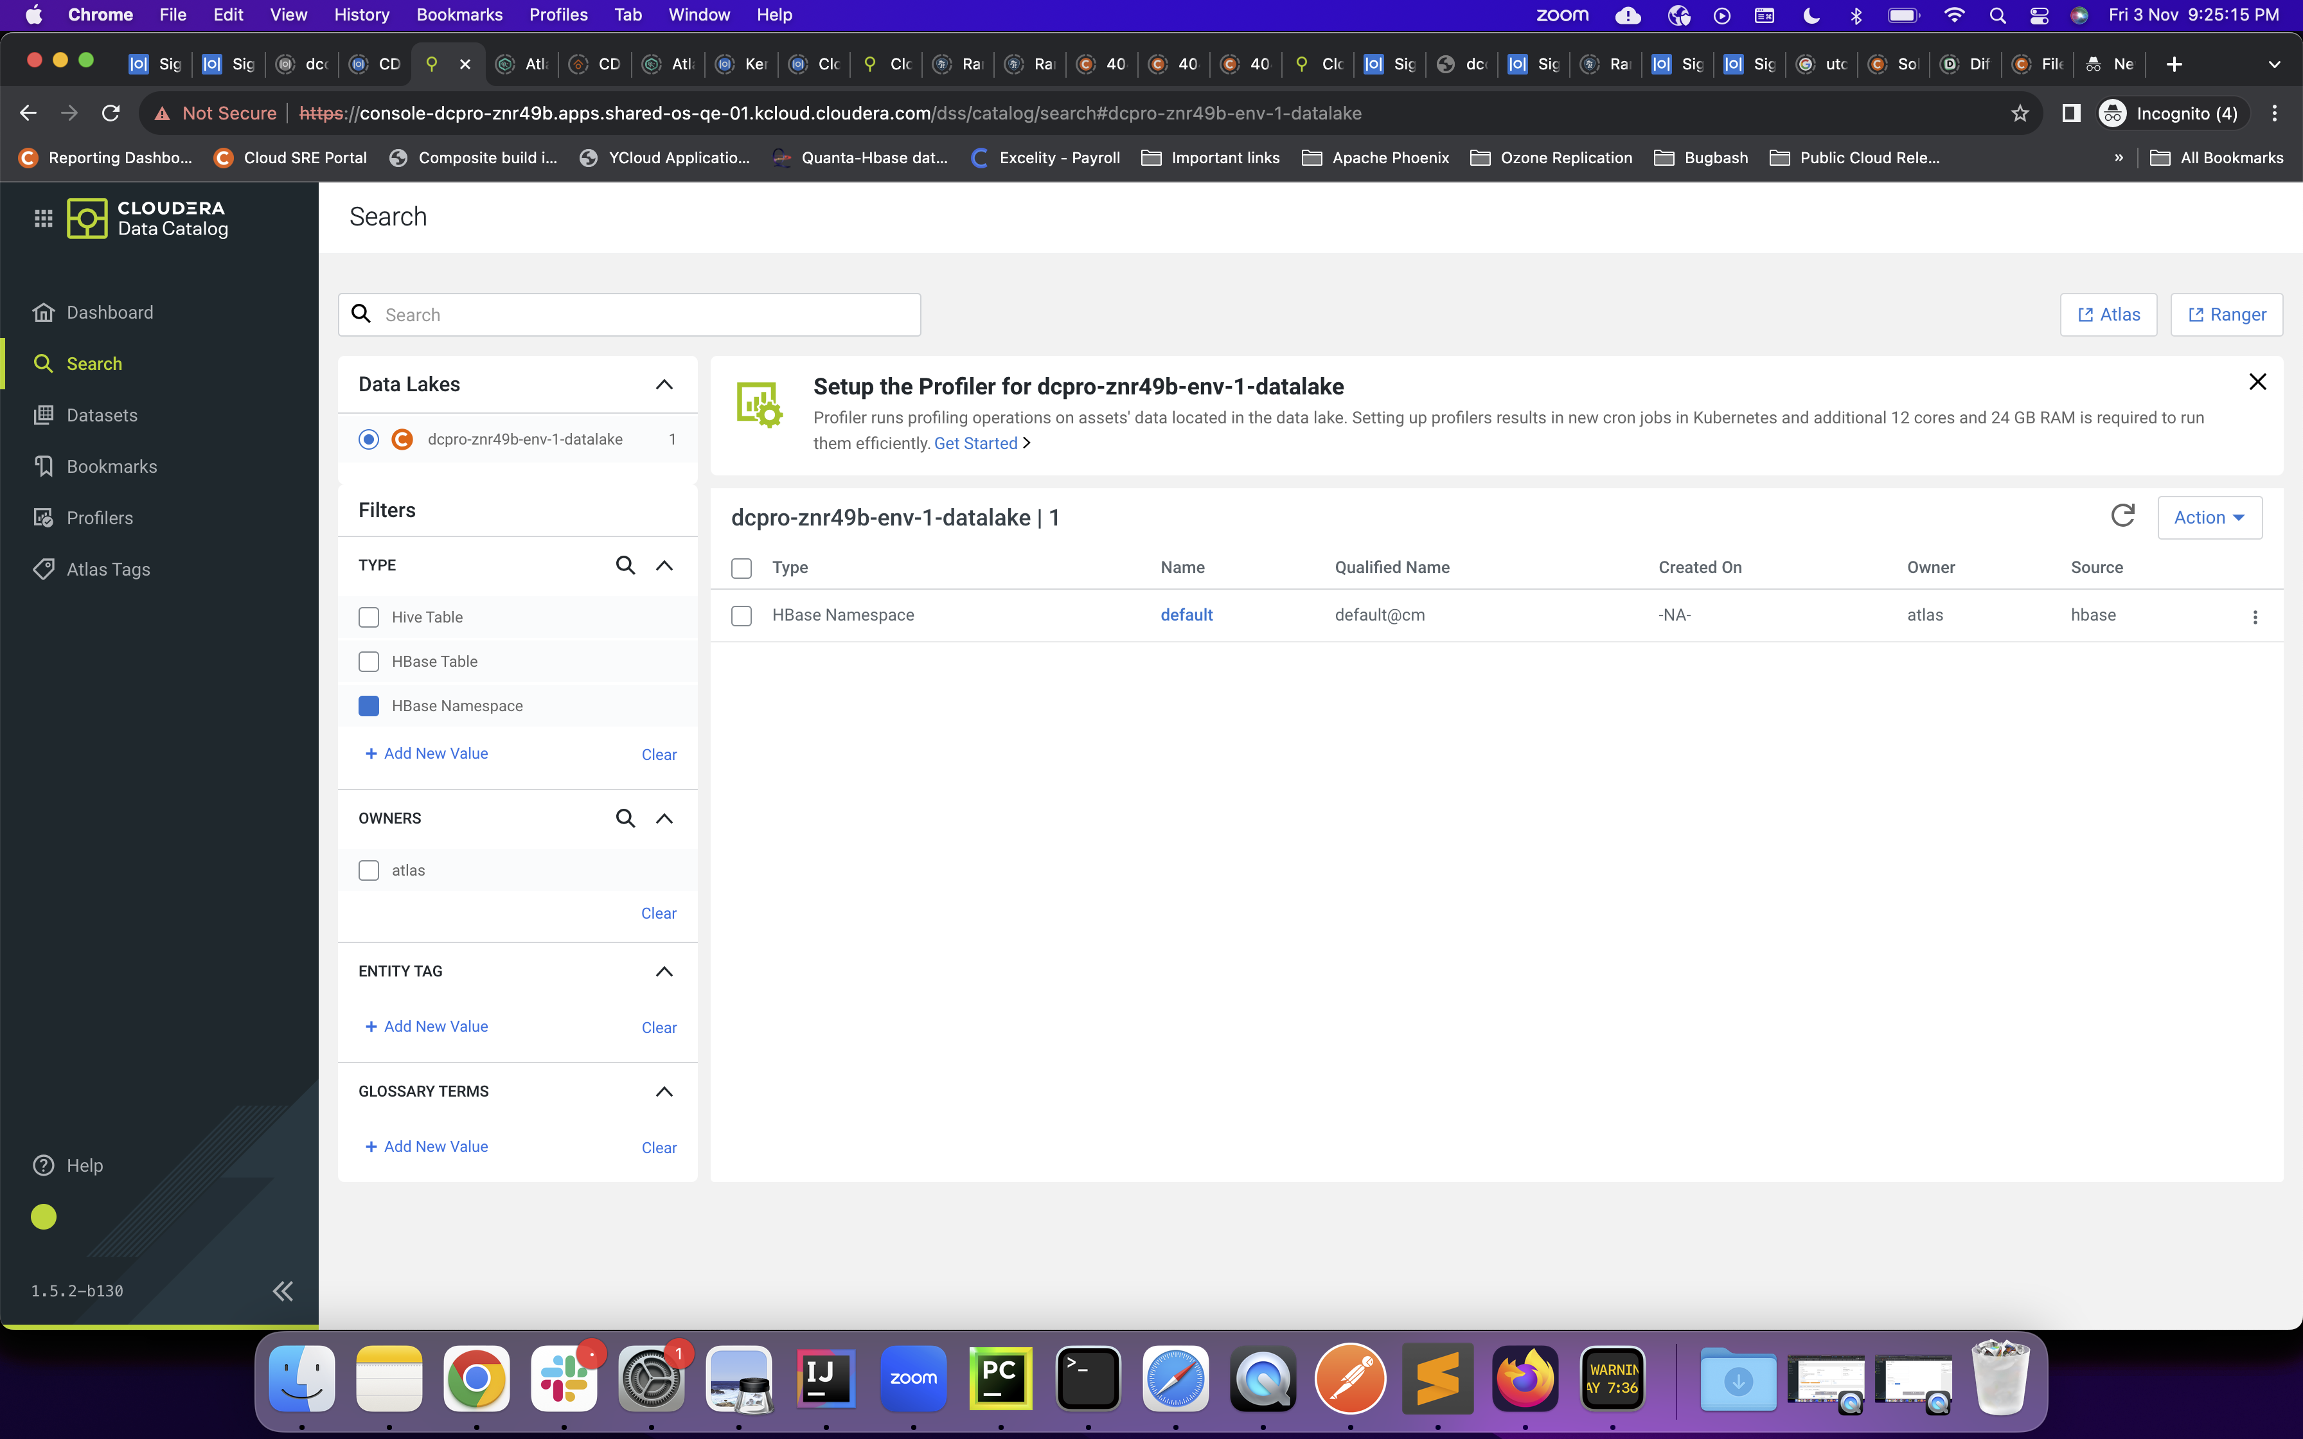Collapse the Data Lakes panel
Screen dimensions: 2303x1439
pyautogui.click(x=664, y=385)
